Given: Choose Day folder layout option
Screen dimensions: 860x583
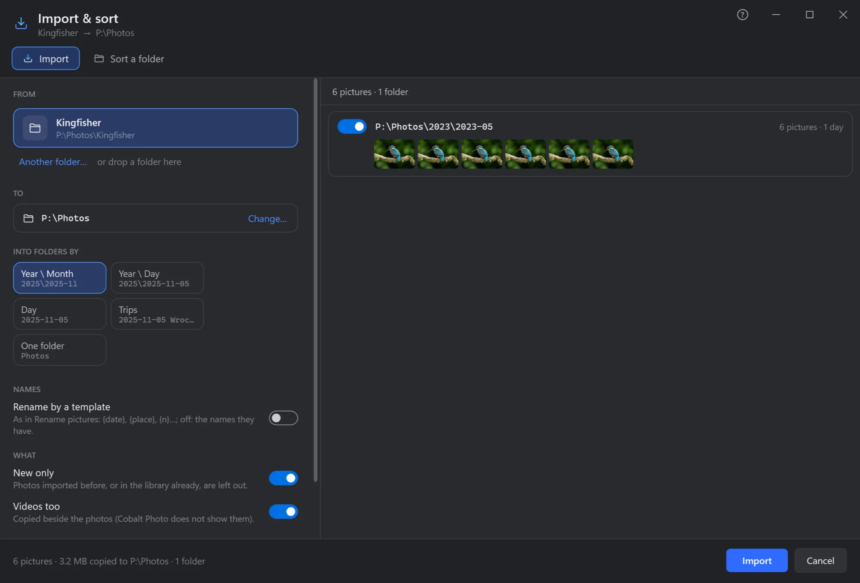Looking at the screenshot, I should (60, 314).
